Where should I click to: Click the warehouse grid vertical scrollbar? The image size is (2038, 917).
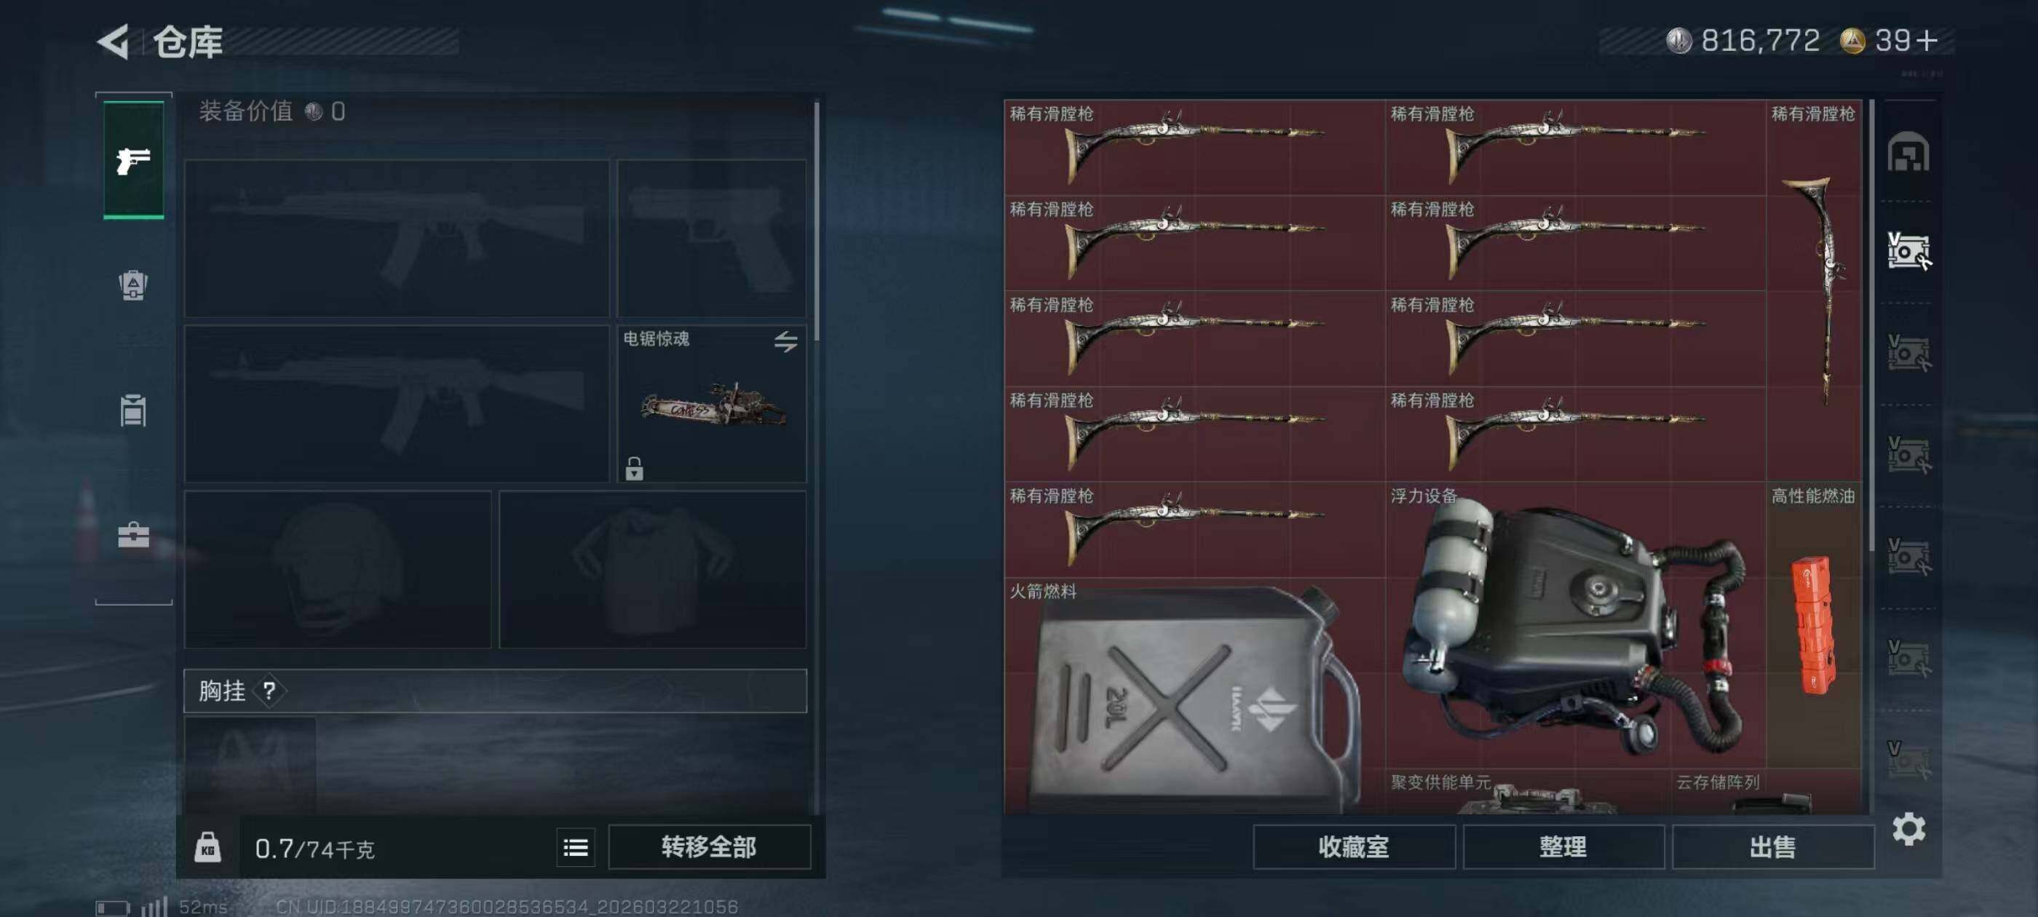coord(1871,325)
